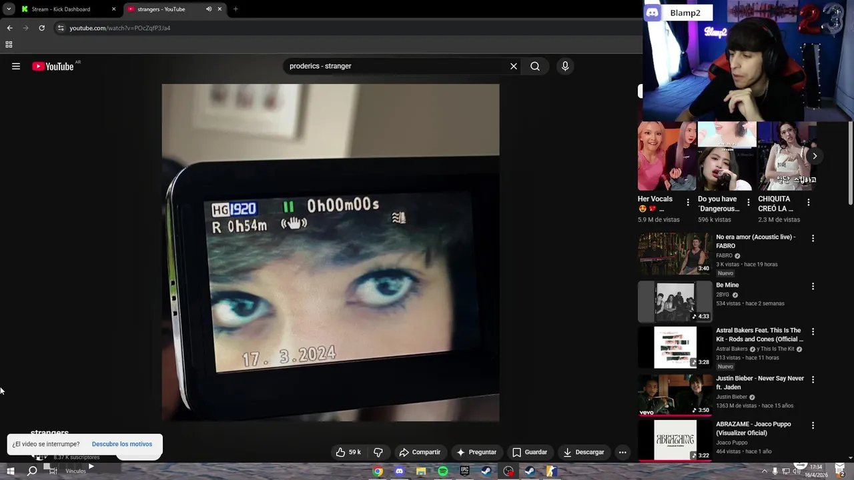Open Rods and Cones video thumbnail
The width and height of the screenshot is (854, 480).
[675, 347]
